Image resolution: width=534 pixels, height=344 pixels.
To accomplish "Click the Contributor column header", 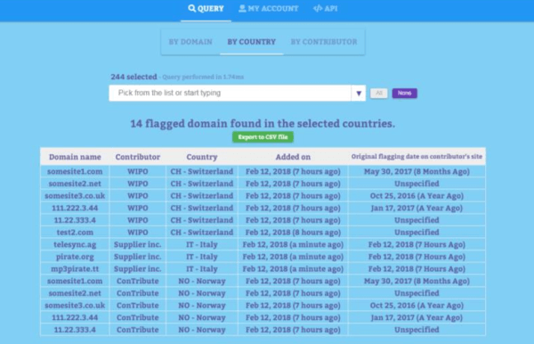I will [138, 157].
